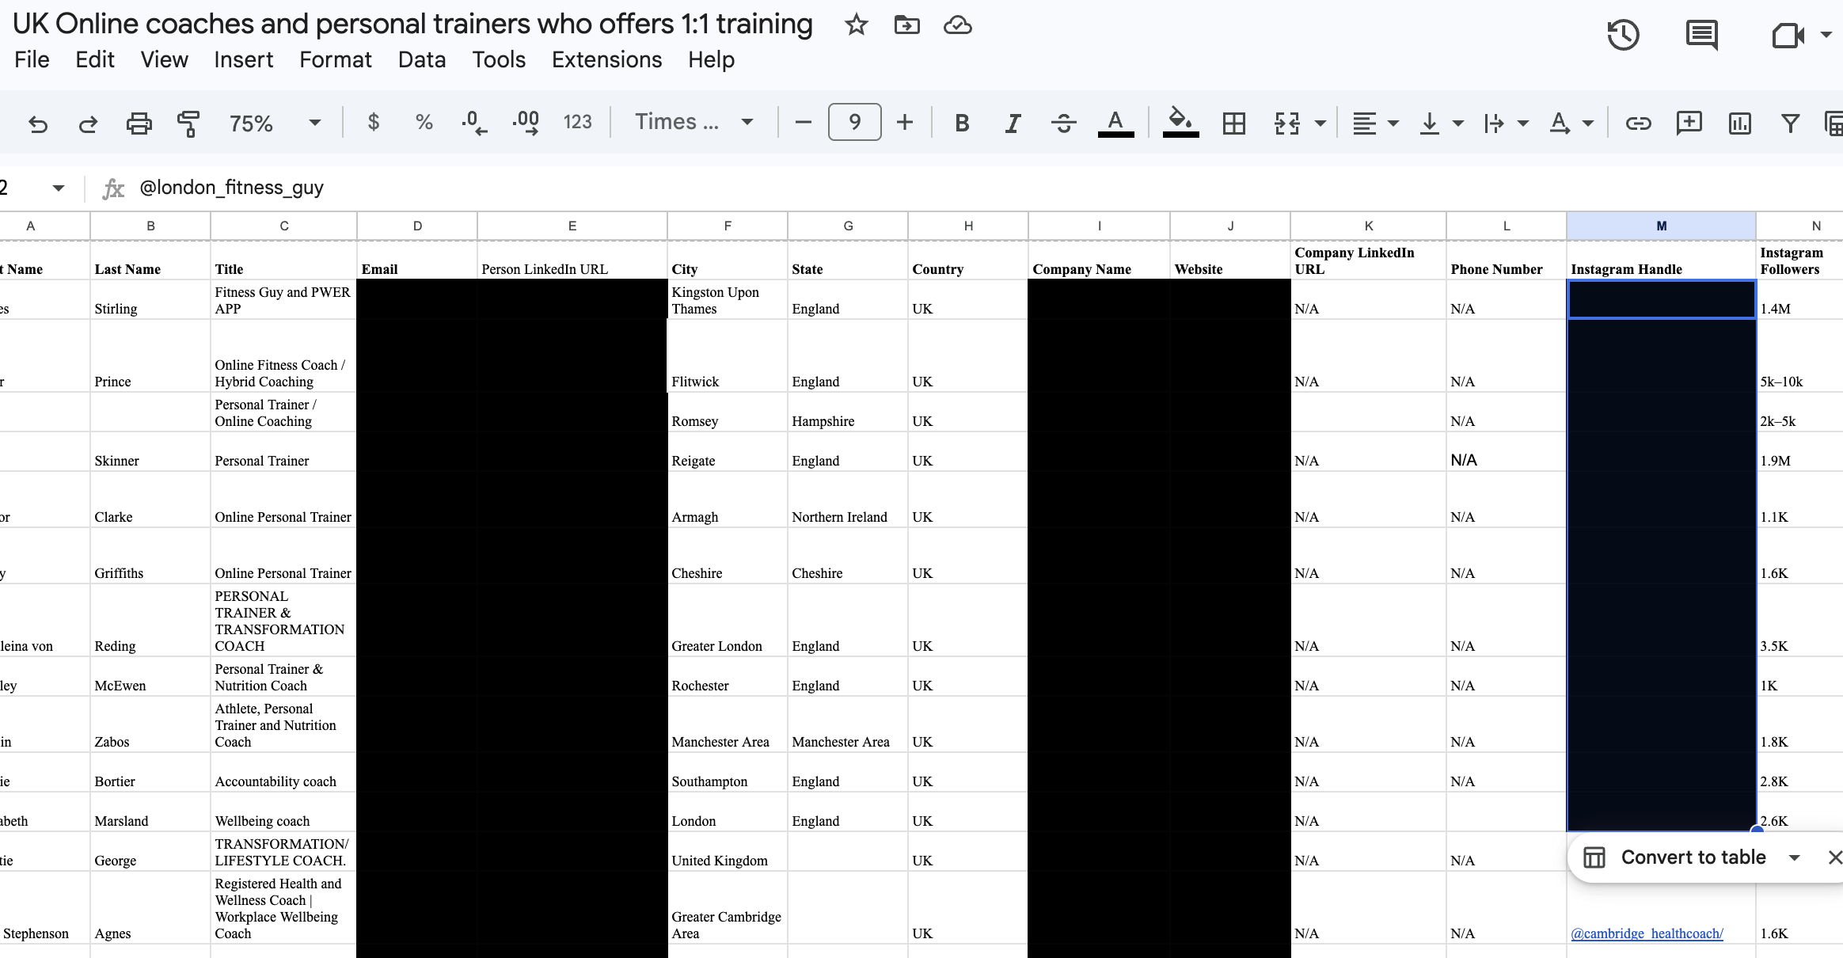Star the document
This screenshot has width=1843, height=958.
857,25
